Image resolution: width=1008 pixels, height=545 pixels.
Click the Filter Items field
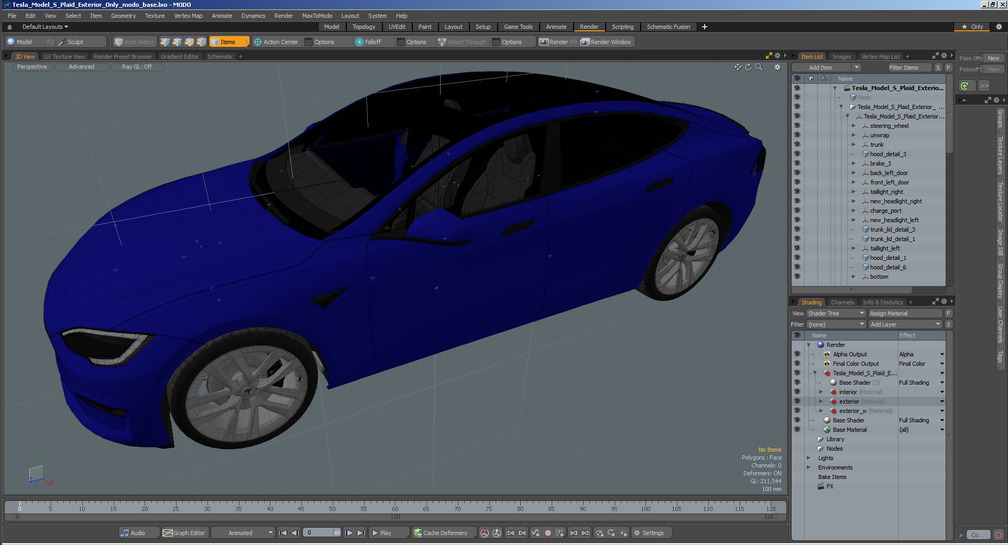909,68
